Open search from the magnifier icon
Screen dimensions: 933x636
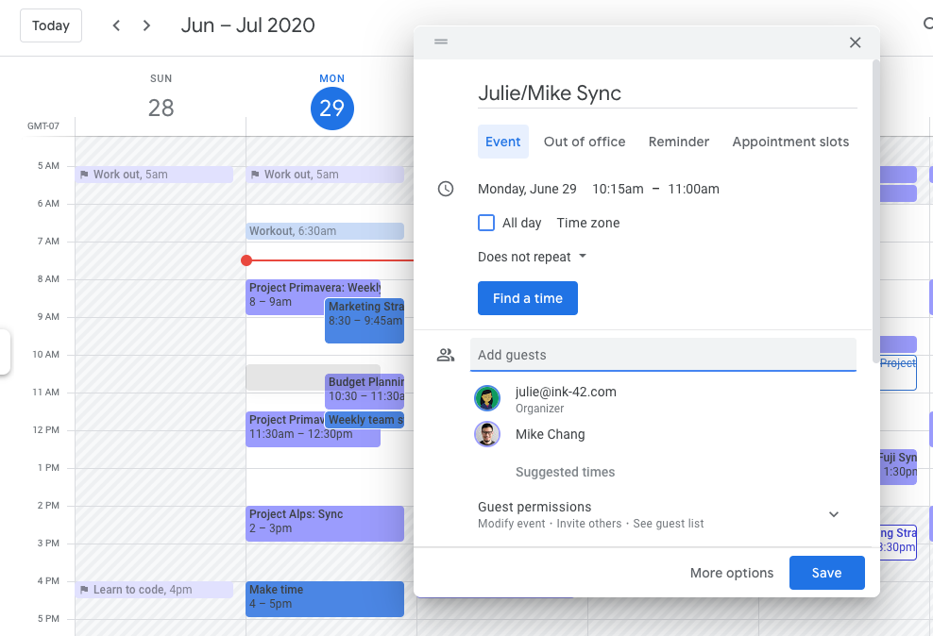point(926,25)
